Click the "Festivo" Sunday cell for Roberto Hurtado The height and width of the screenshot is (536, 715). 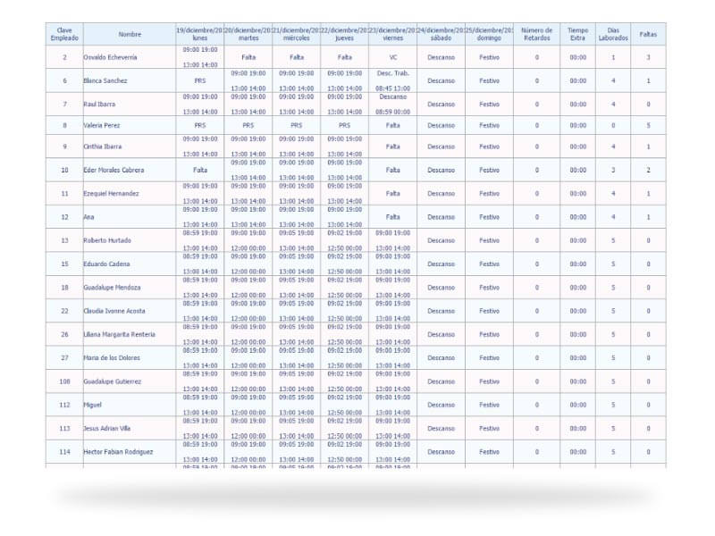click(x=489, y=240)
